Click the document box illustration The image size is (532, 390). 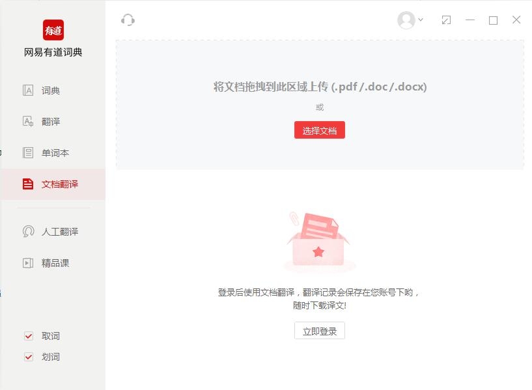(x=318, y=242)
